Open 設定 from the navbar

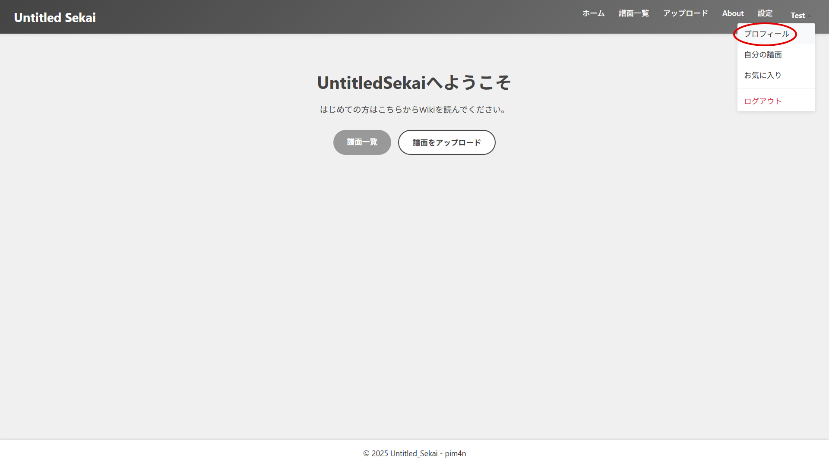(x=765, y=13)
